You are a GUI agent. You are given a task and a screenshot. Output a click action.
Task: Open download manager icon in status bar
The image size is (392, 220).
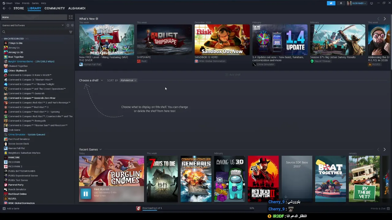point(138,208)
